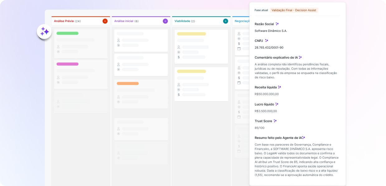Viewport: 386px width, 186px height.
Task: Open the pink-labeled card in Análise Prévia
Action: point(81,74)
